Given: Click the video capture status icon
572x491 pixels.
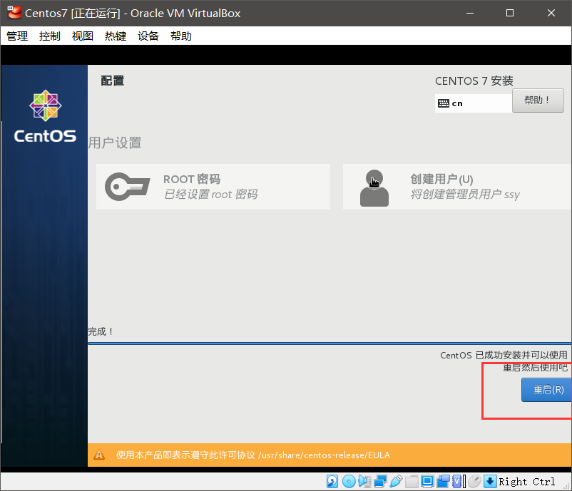Looking at the screenshot, I should (443, 481).
